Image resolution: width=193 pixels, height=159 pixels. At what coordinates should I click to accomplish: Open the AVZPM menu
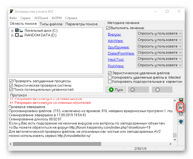point(57,18)
